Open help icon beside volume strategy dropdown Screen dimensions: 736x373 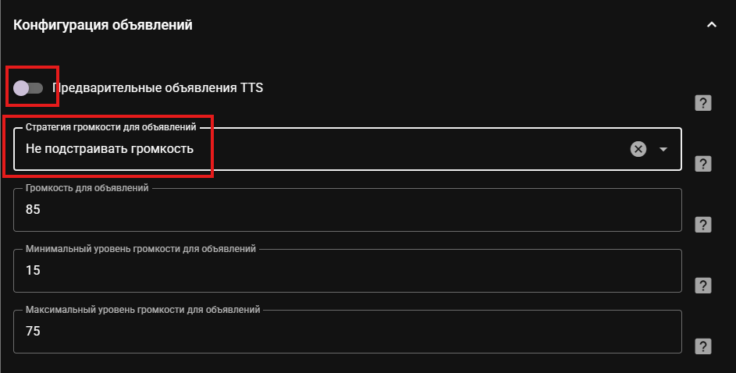click(x=702, y=164)
